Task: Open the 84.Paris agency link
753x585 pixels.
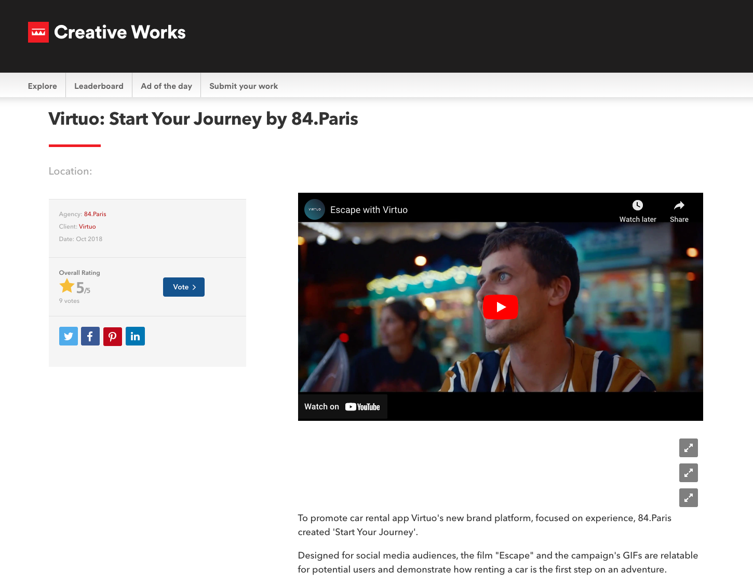Action: (95, 214)
